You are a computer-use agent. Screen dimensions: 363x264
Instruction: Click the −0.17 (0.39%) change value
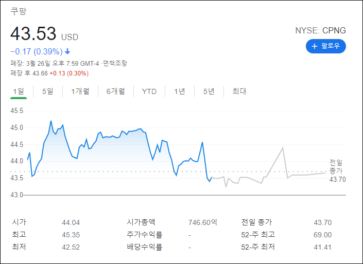click(x=37, y=51)
